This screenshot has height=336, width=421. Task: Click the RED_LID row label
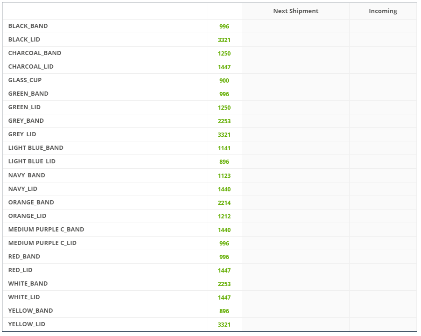[x=20, y=270]
